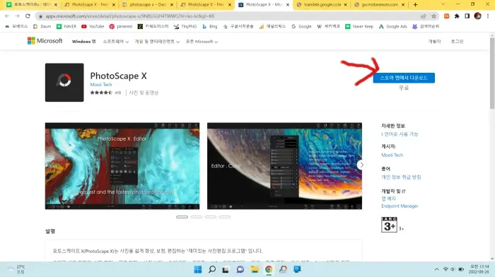The width and height of the screenshot is (495, 277).
Task: Open Windows Start menu
Action: pyautogui.click(x=198, y=269)
